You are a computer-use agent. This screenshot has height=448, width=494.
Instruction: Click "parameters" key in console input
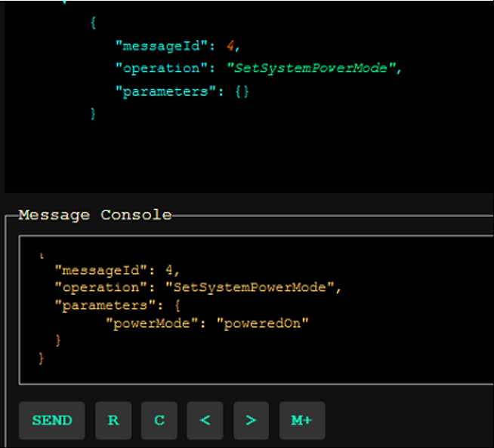click(105, 305)
